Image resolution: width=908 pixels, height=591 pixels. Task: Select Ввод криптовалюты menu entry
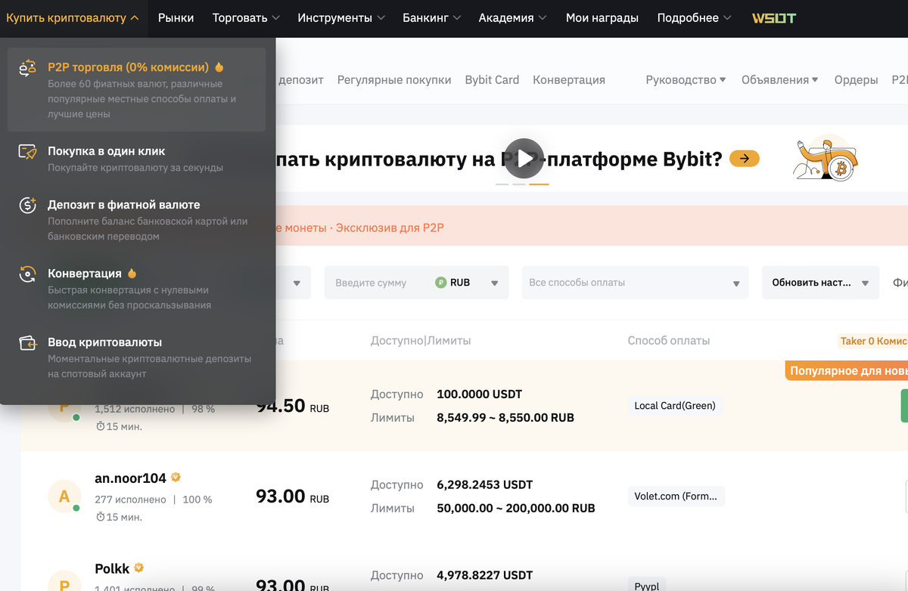tap(136, 357)
